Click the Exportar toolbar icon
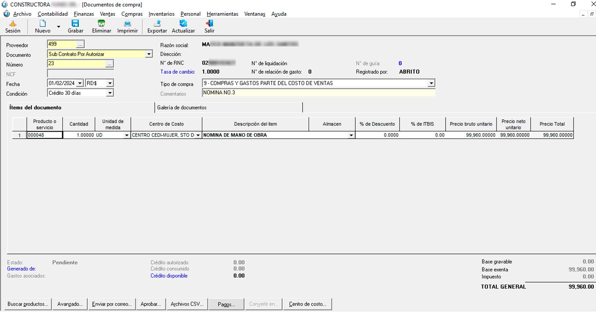The width and height of the screenshot is (596, 312). (x=157, y=27)
